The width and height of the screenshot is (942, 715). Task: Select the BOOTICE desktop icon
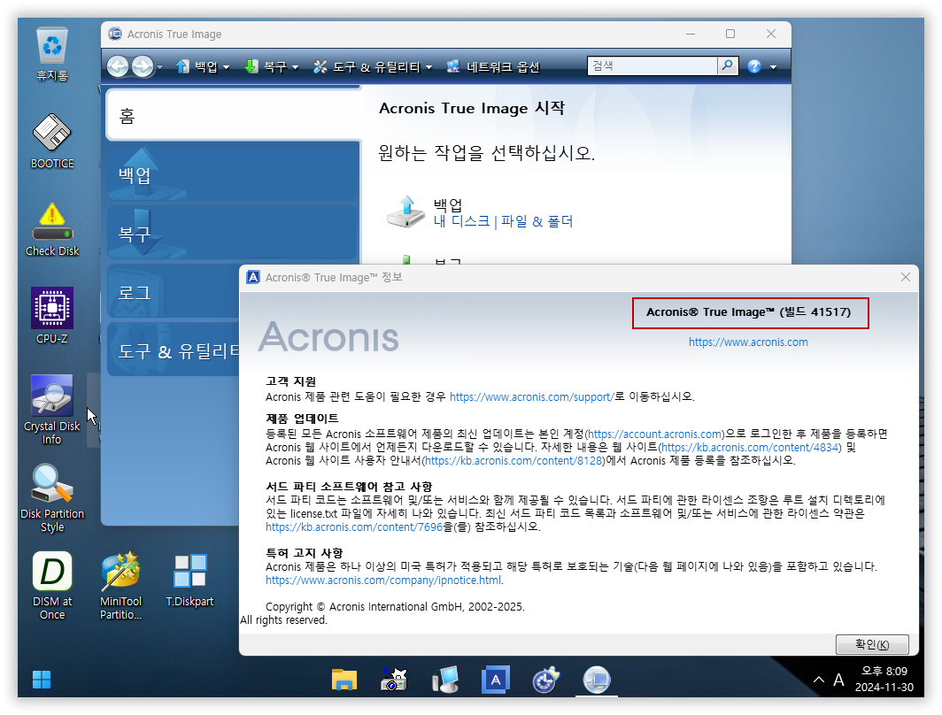click(x=52, y=142)
